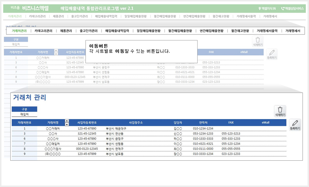Click the 사업자등록번호 header in the enlarged table
Screen dimensions: 309x187
[87, 122]
